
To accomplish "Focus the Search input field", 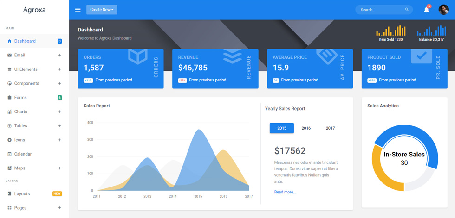I will point(384,10).
